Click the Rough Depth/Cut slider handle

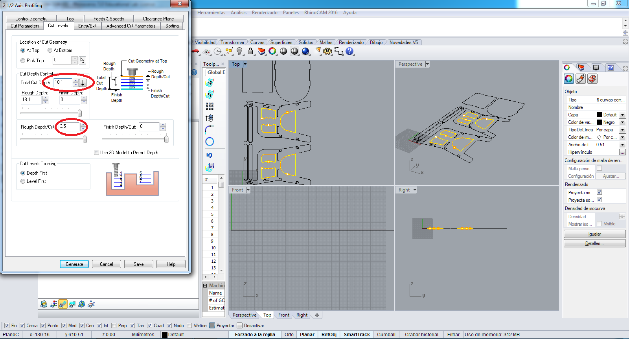(x=85, y=139)
